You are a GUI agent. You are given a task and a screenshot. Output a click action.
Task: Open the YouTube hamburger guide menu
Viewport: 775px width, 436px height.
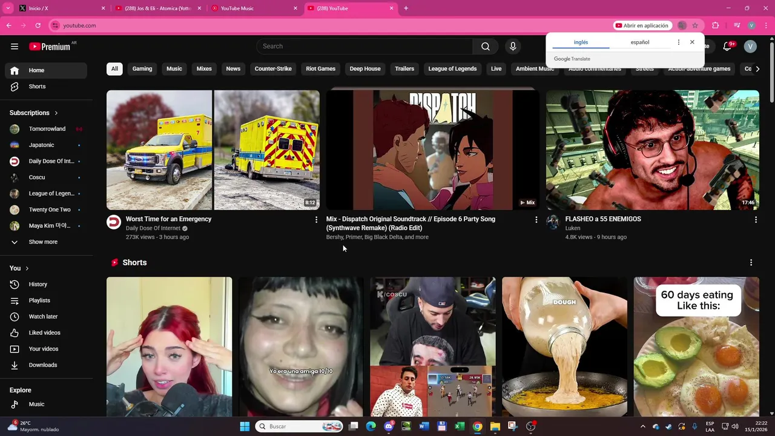pyautogui.click(x=15, y=47)
